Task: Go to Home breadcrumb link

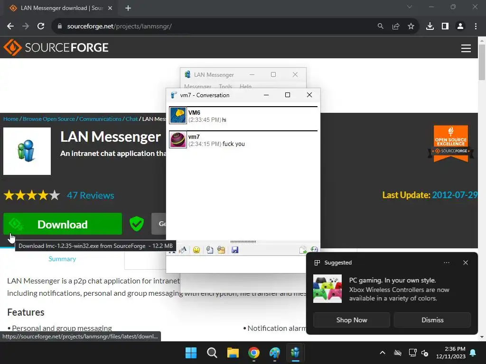Action: point(11,119)
